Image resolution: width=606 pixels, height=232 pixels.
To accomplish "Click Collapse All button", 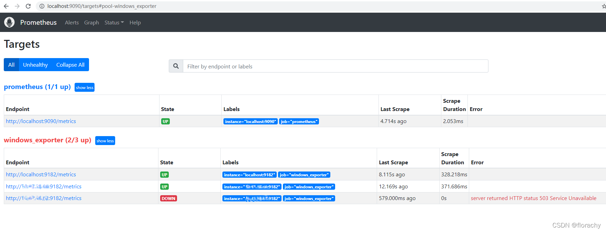I will 70,65.
